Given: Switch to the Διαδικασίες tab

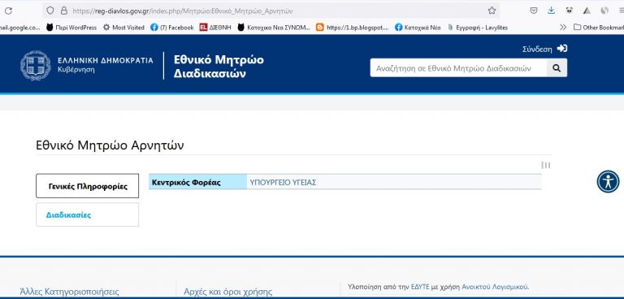Looking at the screenshot, I should pos(88,214).
